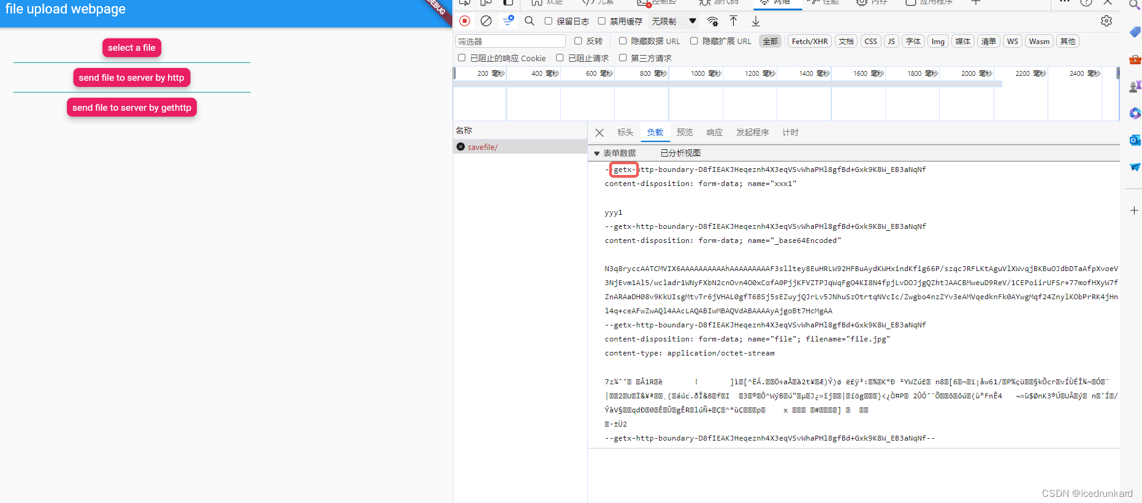Enable 保留日志 checkbox

tap(549, 21)
